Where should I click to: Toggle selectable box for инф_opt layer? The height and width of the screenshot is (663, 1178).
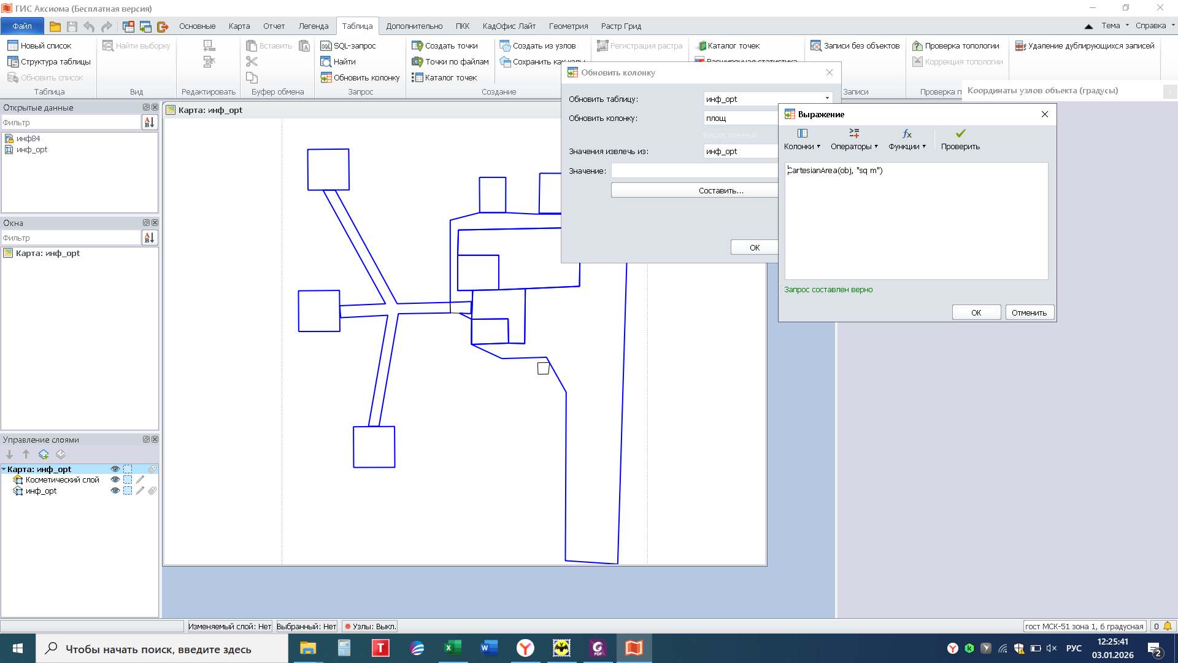tap(128, 491)
